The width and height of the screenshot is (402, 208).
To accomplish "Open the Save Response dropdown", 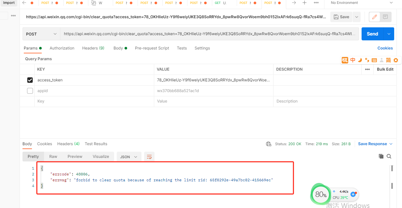I will tap(375, 144).
